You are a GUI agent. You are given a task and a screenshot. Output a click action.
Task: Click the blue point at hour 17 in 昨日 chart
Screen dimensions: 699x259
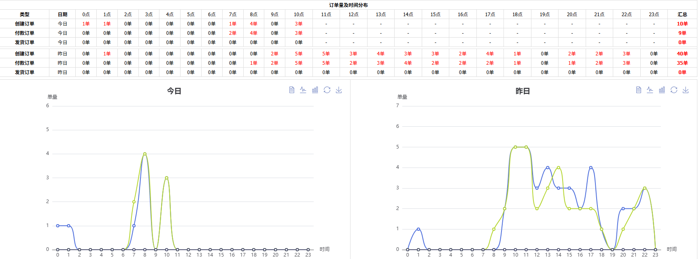click(591, 168)
